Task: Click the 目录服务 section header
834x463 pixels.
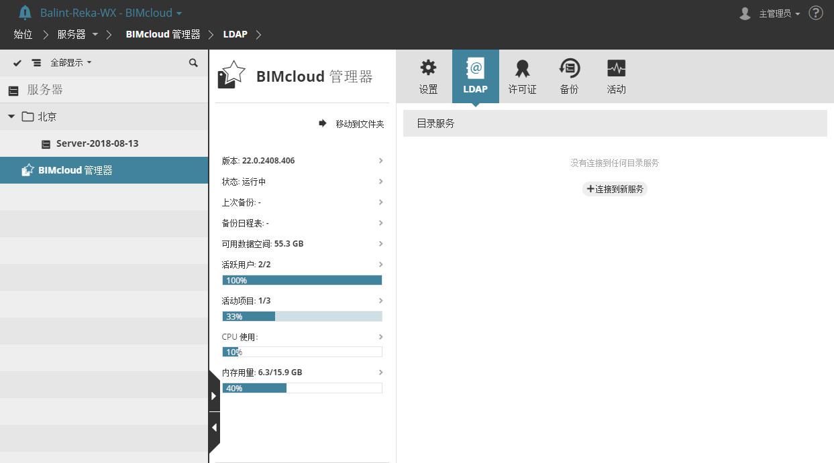Action: [x=615, y=123]
